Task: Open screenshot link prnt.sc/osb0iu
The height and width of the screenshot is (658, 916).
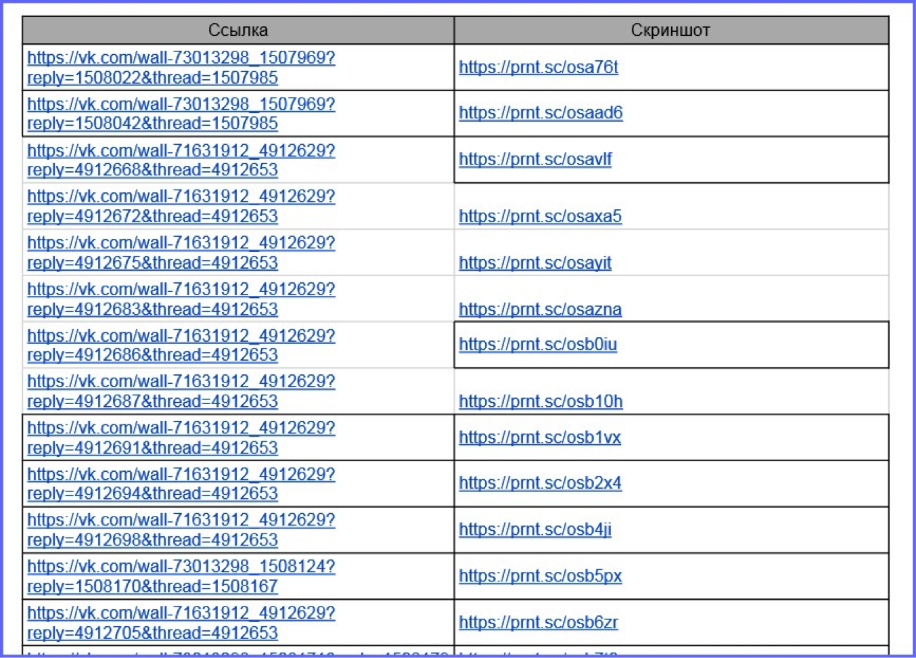Action: [538, 345]
